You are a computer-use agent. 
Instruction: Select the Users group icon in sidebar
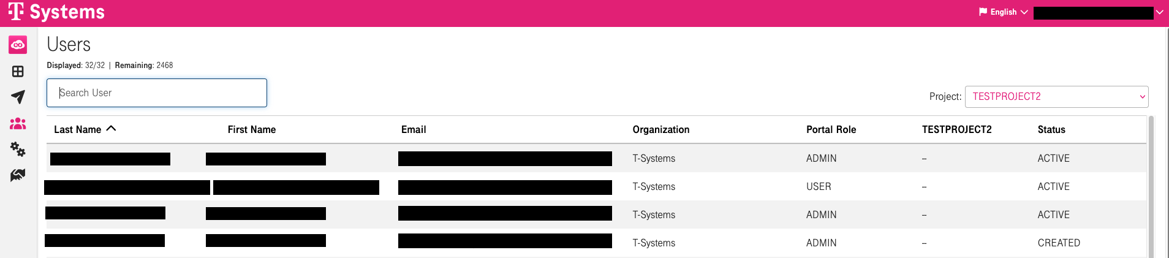[18, 124]
